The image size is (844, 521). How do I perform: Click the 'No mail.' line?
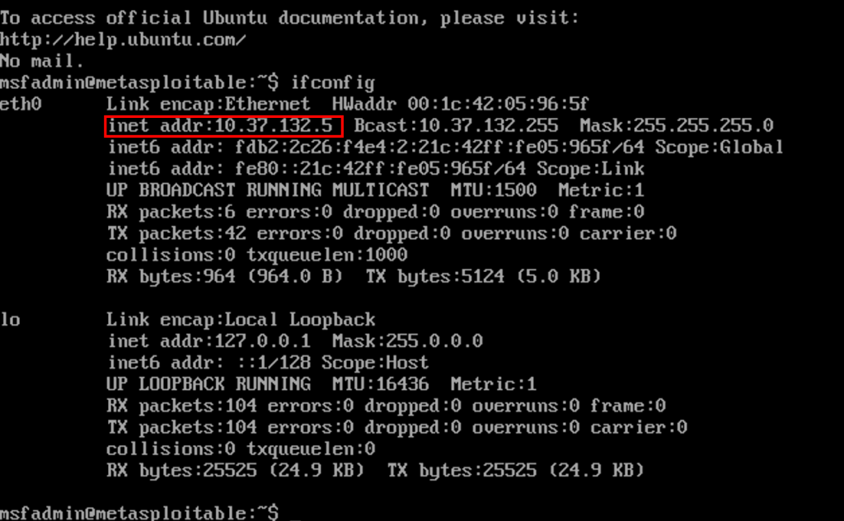pos(42,61)
